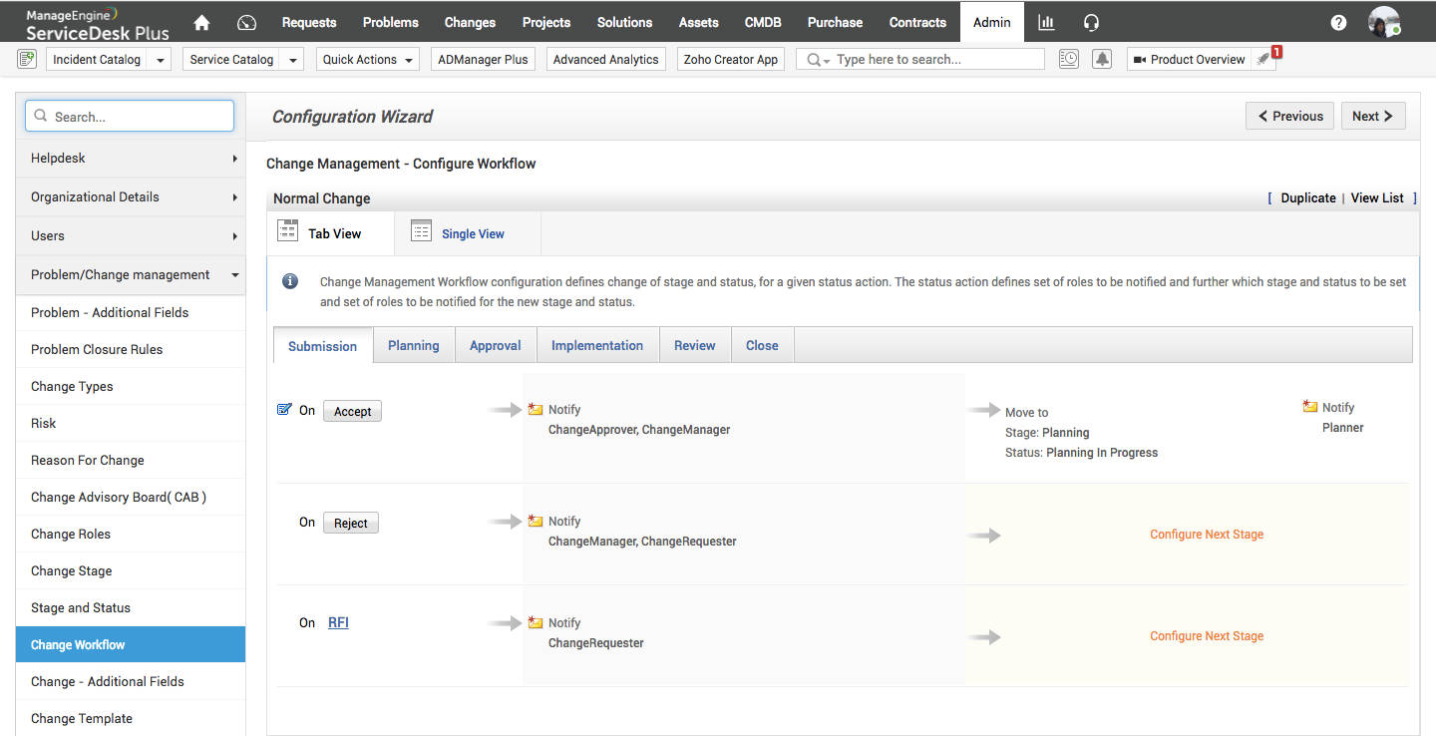The image size is (1436, 736).
Task: Click the sidebar search field
Action: click(x=129, y=116)
